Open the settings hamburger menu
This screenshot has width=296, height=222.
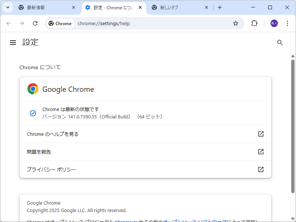click(13, 42)
